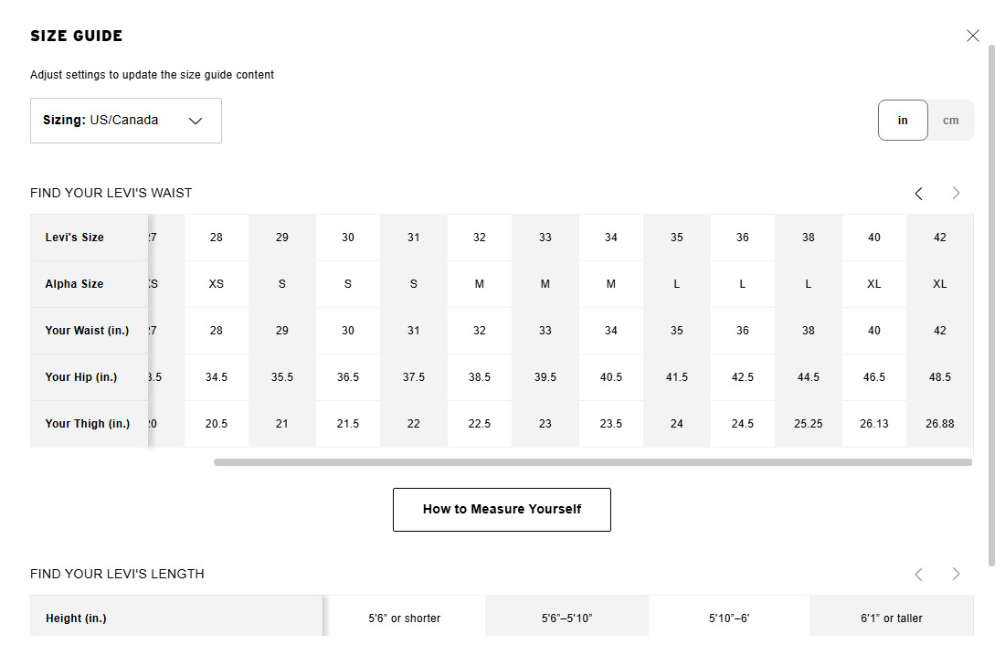Click the Find Your Levi's Waist heading

click(111, 193)
